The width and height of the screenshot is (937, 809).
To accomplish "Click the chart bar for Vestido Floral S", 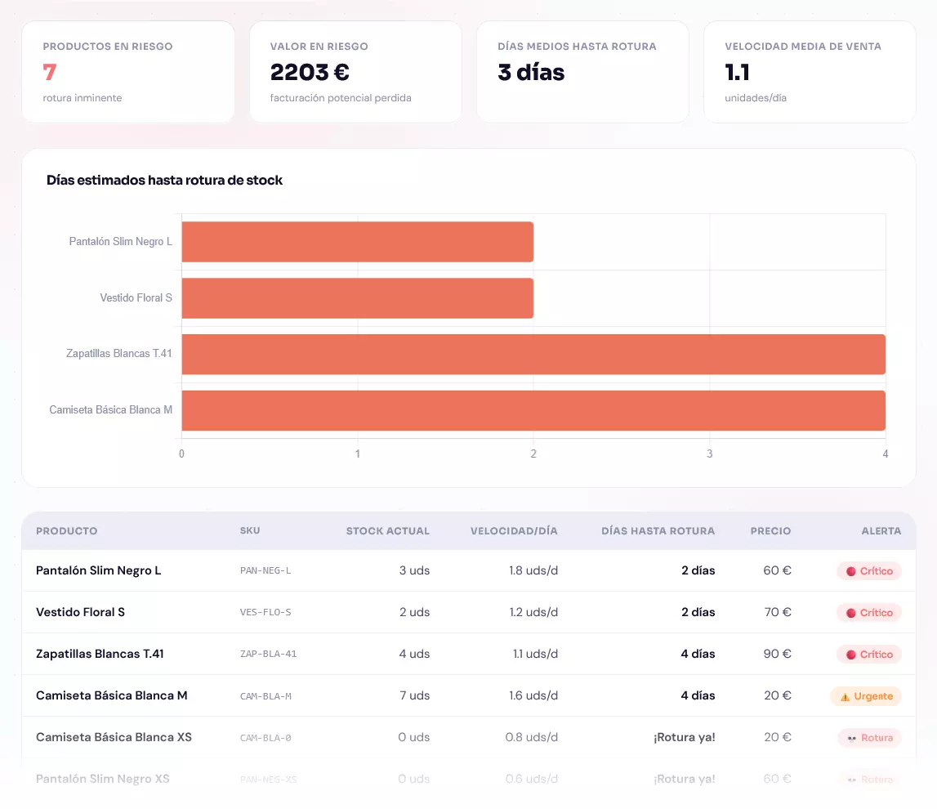I will [357, 297].
